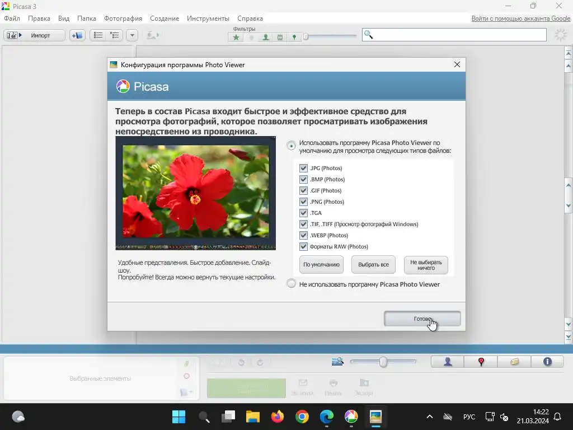Click the print icon in photo tray

click(x=333, y=383)
